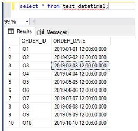Image resolution: width=138 pixels, height=131 pixels.
Task: Click the select keyword in the query
Action: point(29,6)
